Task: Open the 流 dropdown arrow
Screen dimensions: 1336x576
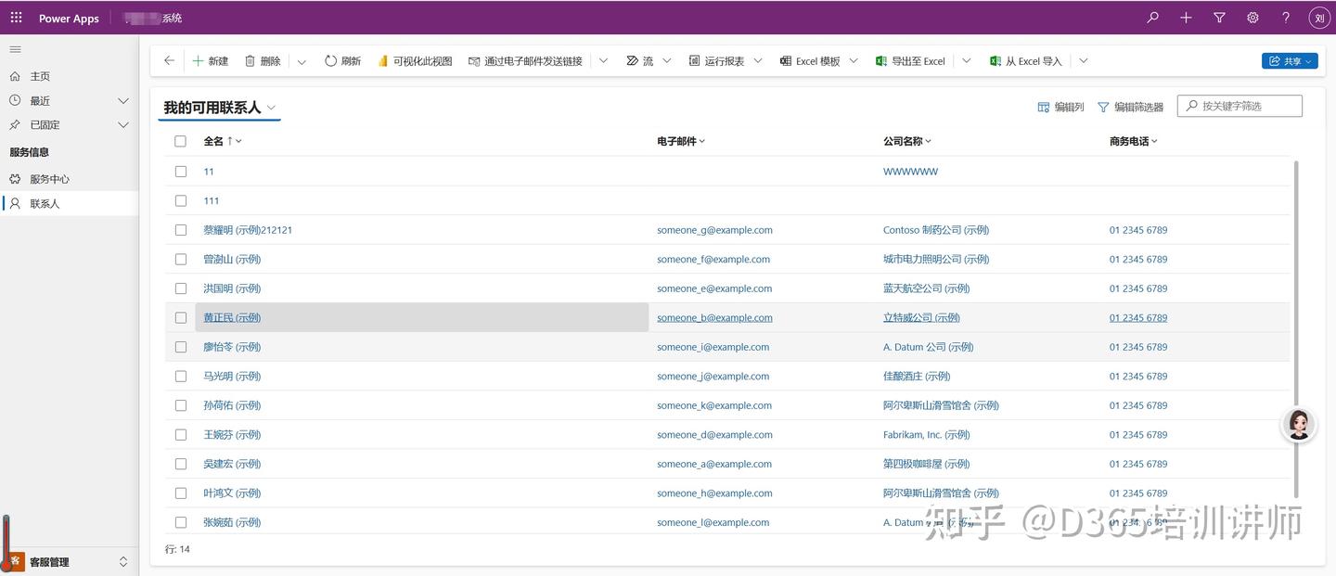Action: pos(666,61)
